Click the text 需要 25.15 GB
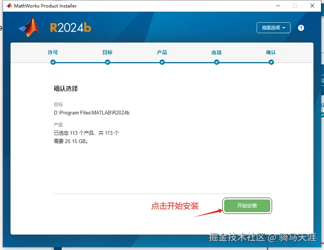Image resolution: width=324 pixels, height=250 pixels. click(71, 141)
